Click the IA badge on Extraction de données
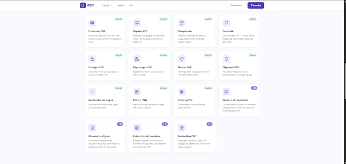This screenshot has height=164, width=346. coord(165,124)
